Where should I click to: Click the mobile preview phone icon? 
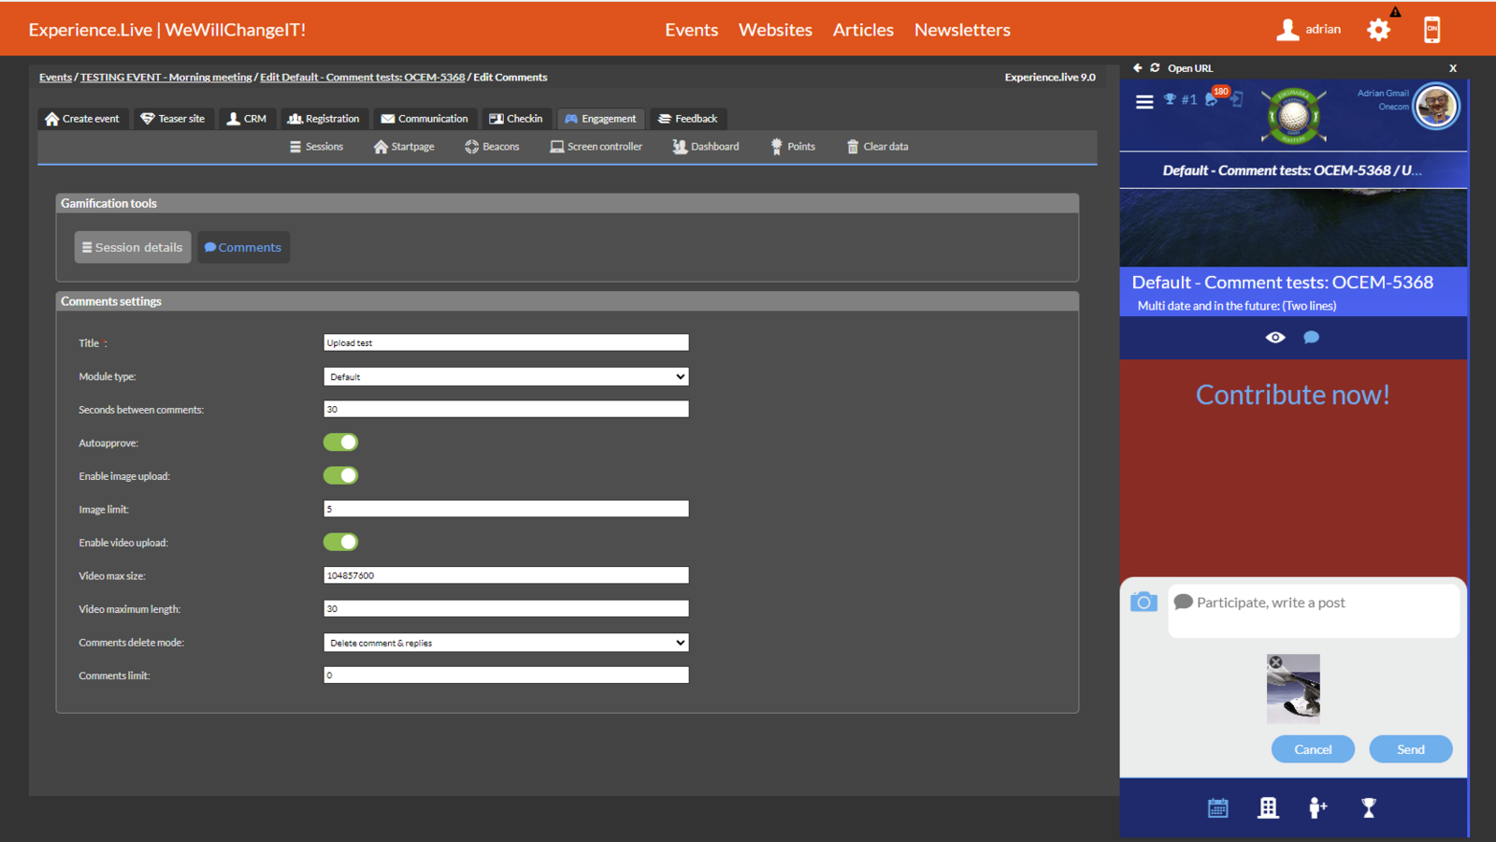[x=1431, y=30]
